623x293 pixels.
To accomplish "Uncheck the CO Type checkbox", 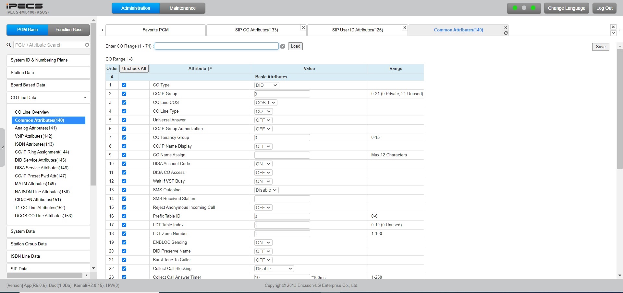I will tap(124, 85).
